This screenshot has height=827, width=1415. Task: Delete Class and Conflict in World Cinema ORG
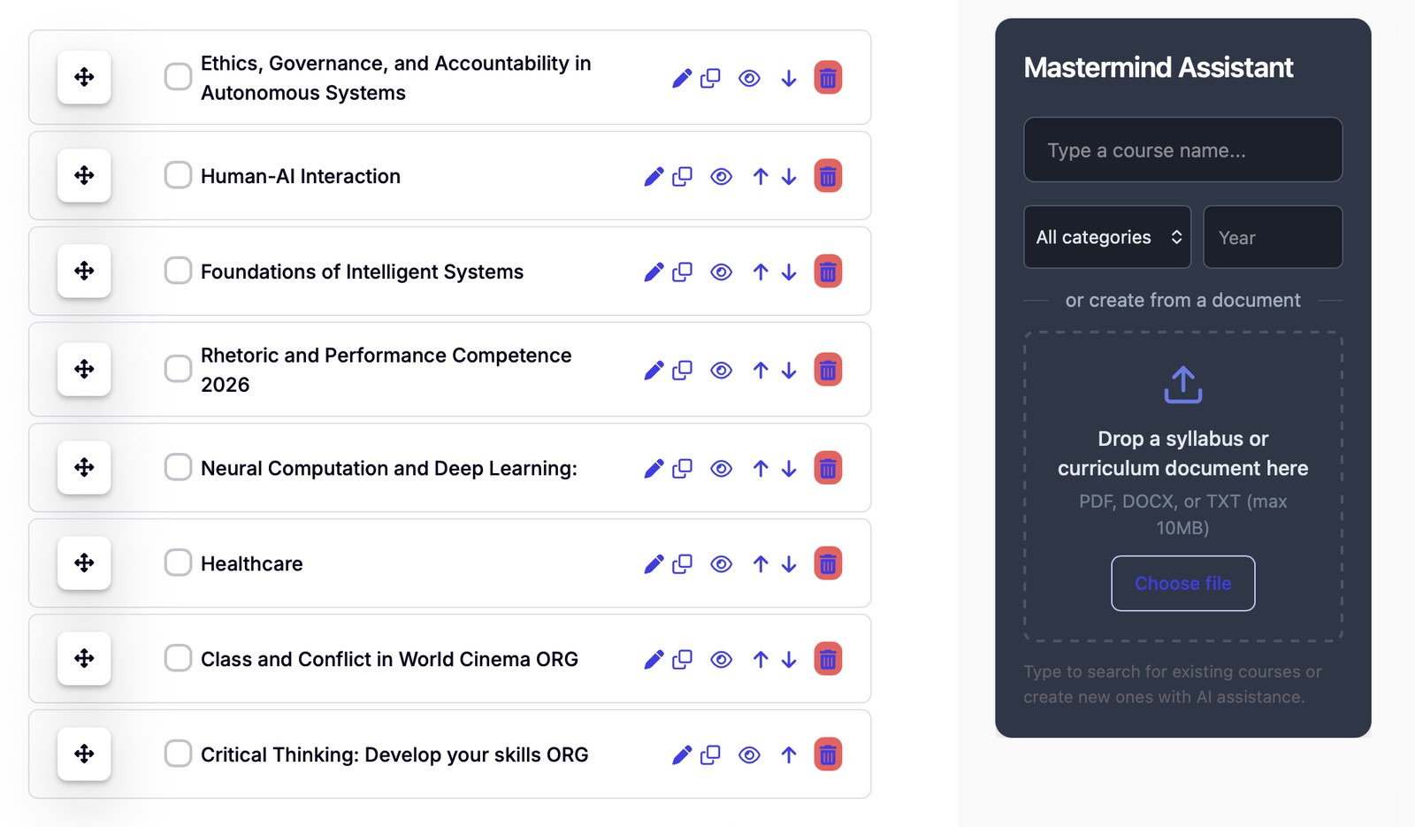[x=828, y=659]
